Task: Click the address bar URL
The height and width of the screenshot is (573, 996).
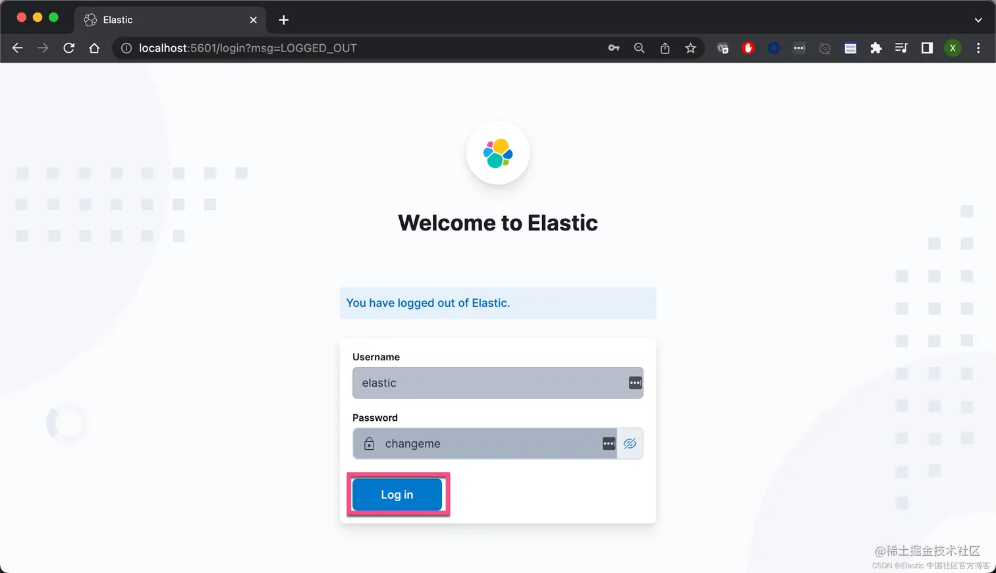Action: tap(248, 48)
